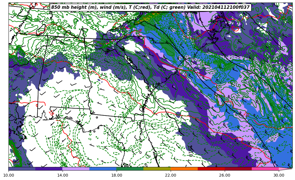295x180 pixels.
Task: Click the 18.00 colorbar tick label
Action: 117,175
